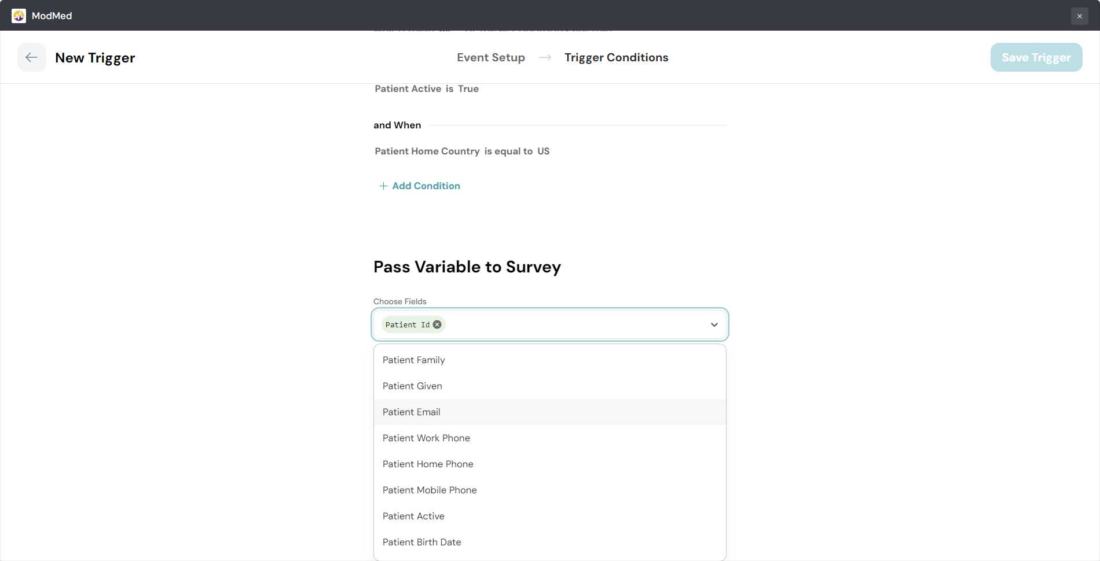Open Trigger Conditions step
The width and height of the screenshot is (1100, 561).
[x=616, y=57]
